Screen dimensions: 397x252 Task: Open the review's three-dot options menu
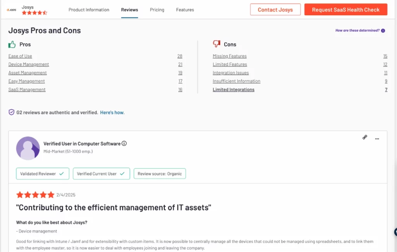(377, 139)
